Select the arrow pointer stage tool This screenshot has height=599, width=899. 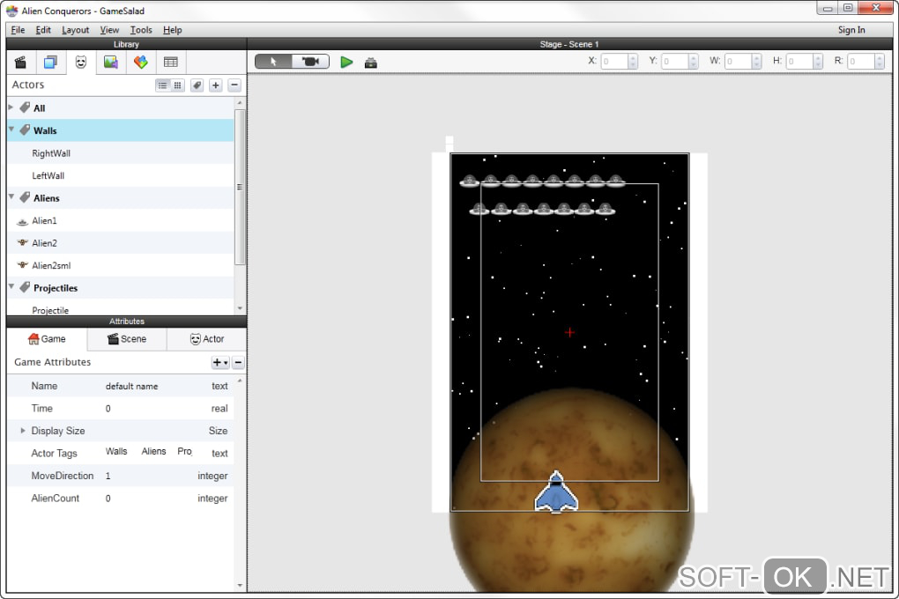coord(273,62)
